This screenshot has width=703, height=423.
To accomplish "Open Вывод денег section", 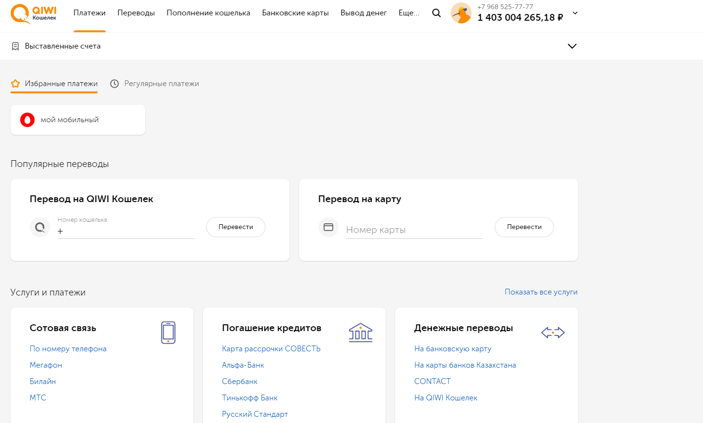I will click(x=364, y=13).
